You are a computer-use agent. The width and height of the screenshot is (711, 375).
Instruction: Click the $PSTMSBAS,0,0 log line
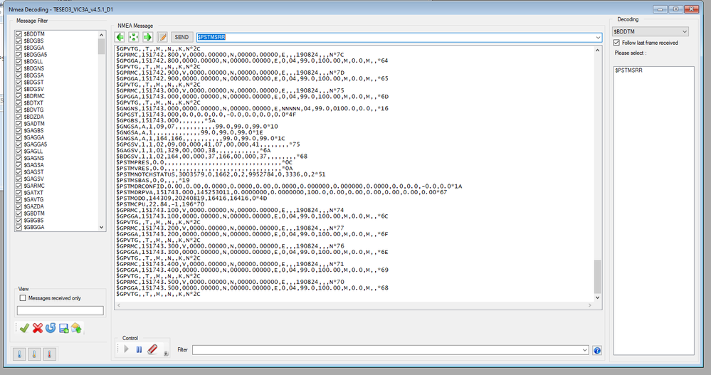(x=153, y=180)
